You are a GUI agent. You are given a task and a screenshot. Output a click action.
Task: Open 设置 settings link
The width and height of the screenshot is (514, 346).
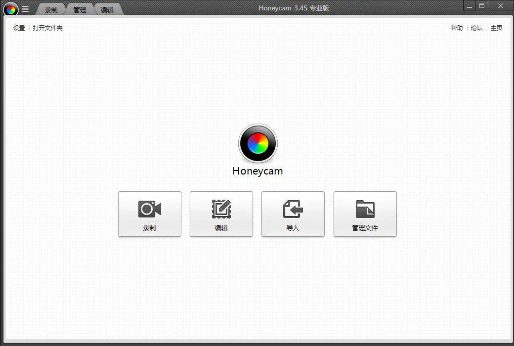[19, 28]
